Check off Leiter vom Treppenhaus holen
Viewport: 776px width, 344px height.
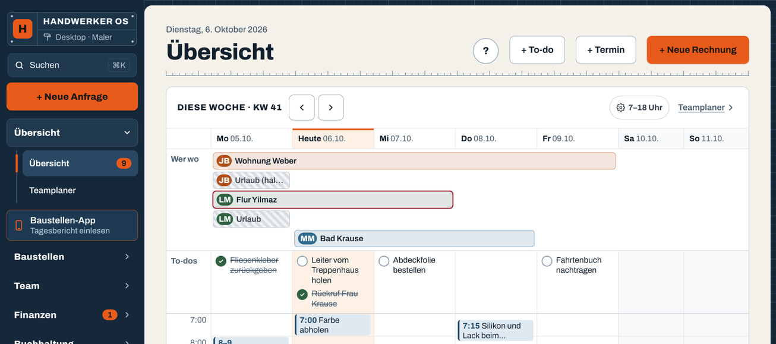click(302, 261)
